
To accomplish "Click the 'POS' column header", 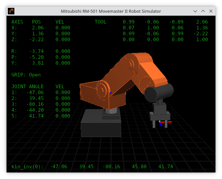I will (x=36, y=22).
